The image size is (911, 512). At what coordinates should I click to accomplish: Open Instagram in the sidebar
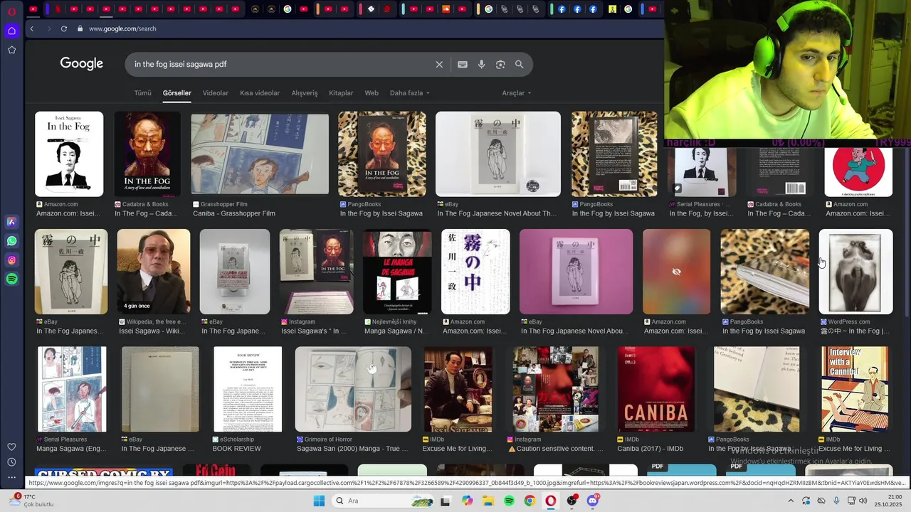pyautogui.click(x=12, y=260)
